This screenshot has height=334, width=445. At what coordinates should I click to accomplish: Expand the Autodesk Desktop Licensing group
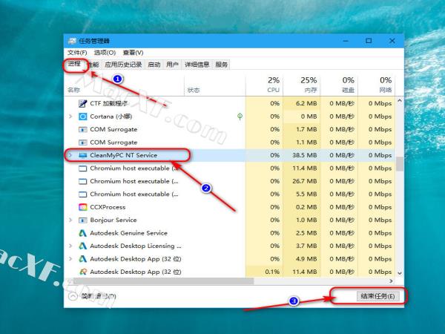pyautogui.click(x=70, y=246)
